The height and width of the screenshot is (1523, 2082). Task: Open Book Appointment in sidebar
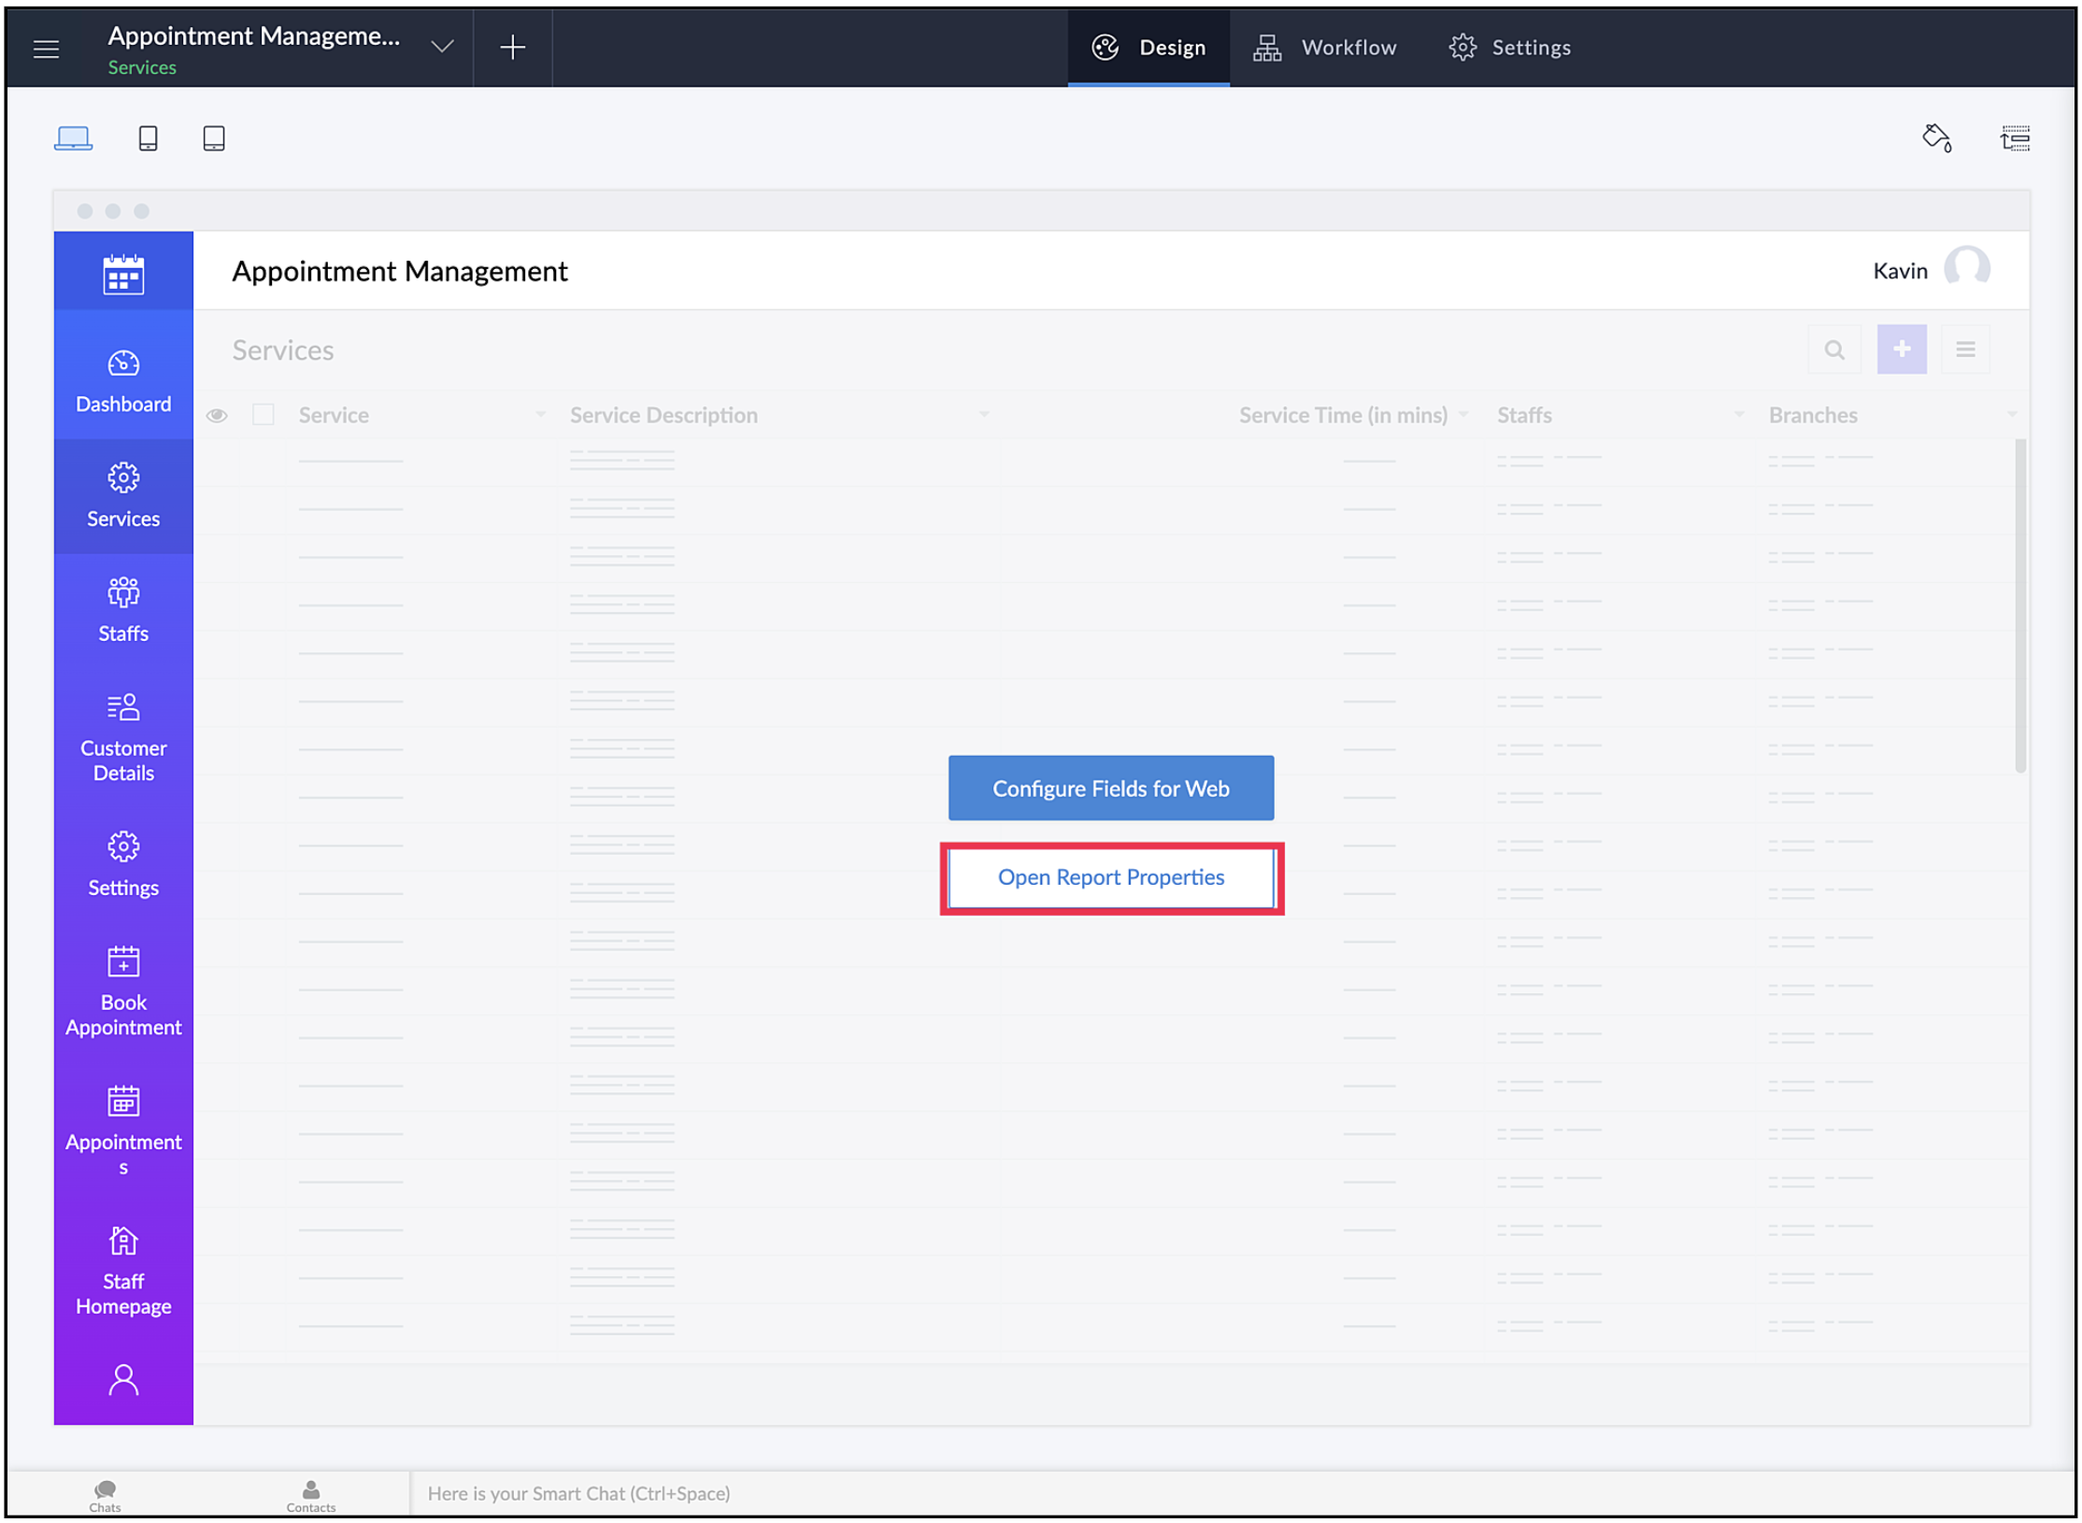click(x=123, y=992)
